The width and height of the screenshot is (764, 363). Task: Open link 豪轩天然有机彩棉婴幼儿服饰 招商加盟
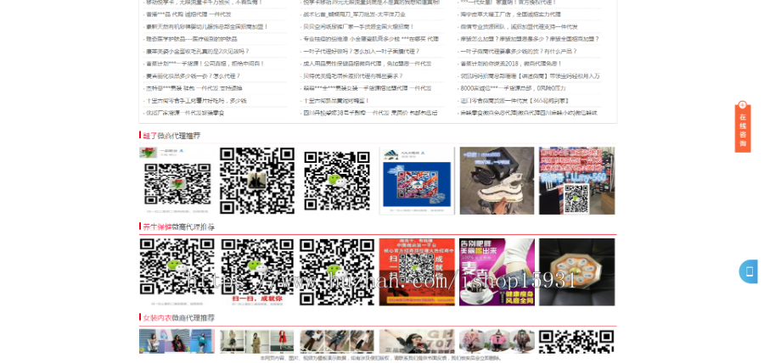(x=207, y=27)
